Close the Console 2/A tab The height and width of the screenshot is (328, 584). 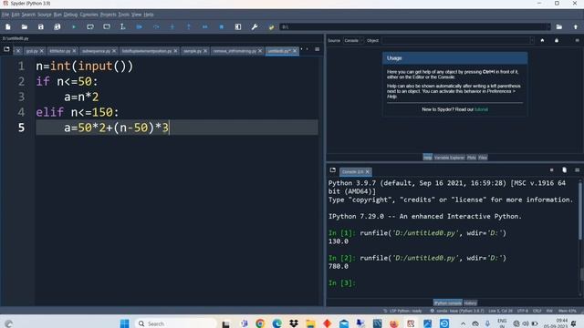pos(367,172)
